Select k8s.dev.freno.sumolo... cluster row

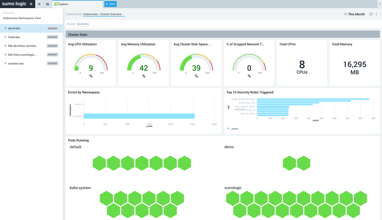[x=31, y=46]
